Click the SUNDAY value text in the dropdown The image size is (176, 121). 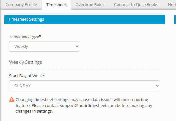pos(22,86)
